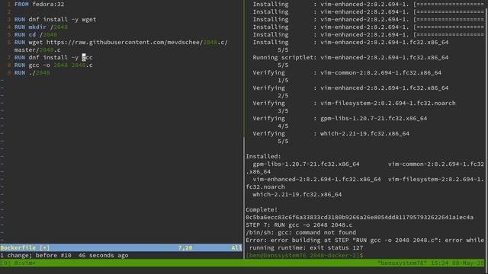Place cursor on 'RUN dnf install -y gcc'

click(x=53, y=58)
